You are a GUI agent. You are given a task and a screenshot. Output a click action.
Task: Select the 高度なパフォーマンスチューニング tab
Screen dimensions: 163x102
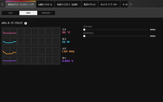[21, 4]
